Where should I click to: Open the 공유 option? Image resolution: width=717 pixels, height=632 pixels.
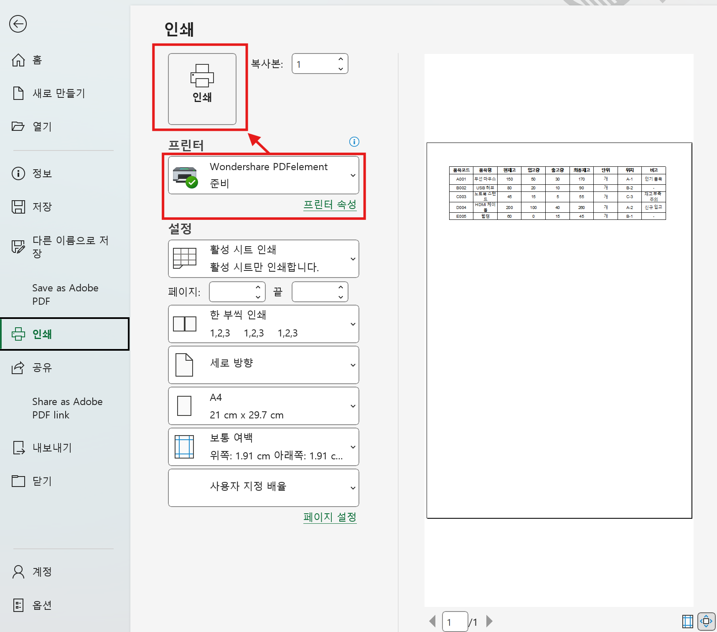pyautogui.click(x=32, y=367)
